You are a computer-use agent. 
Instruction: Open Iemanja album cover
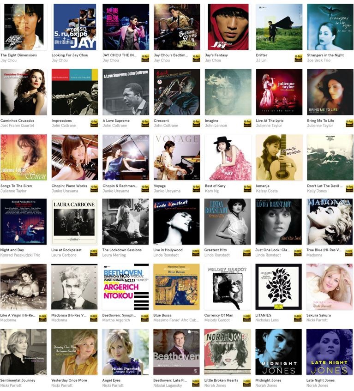(279, 157)
